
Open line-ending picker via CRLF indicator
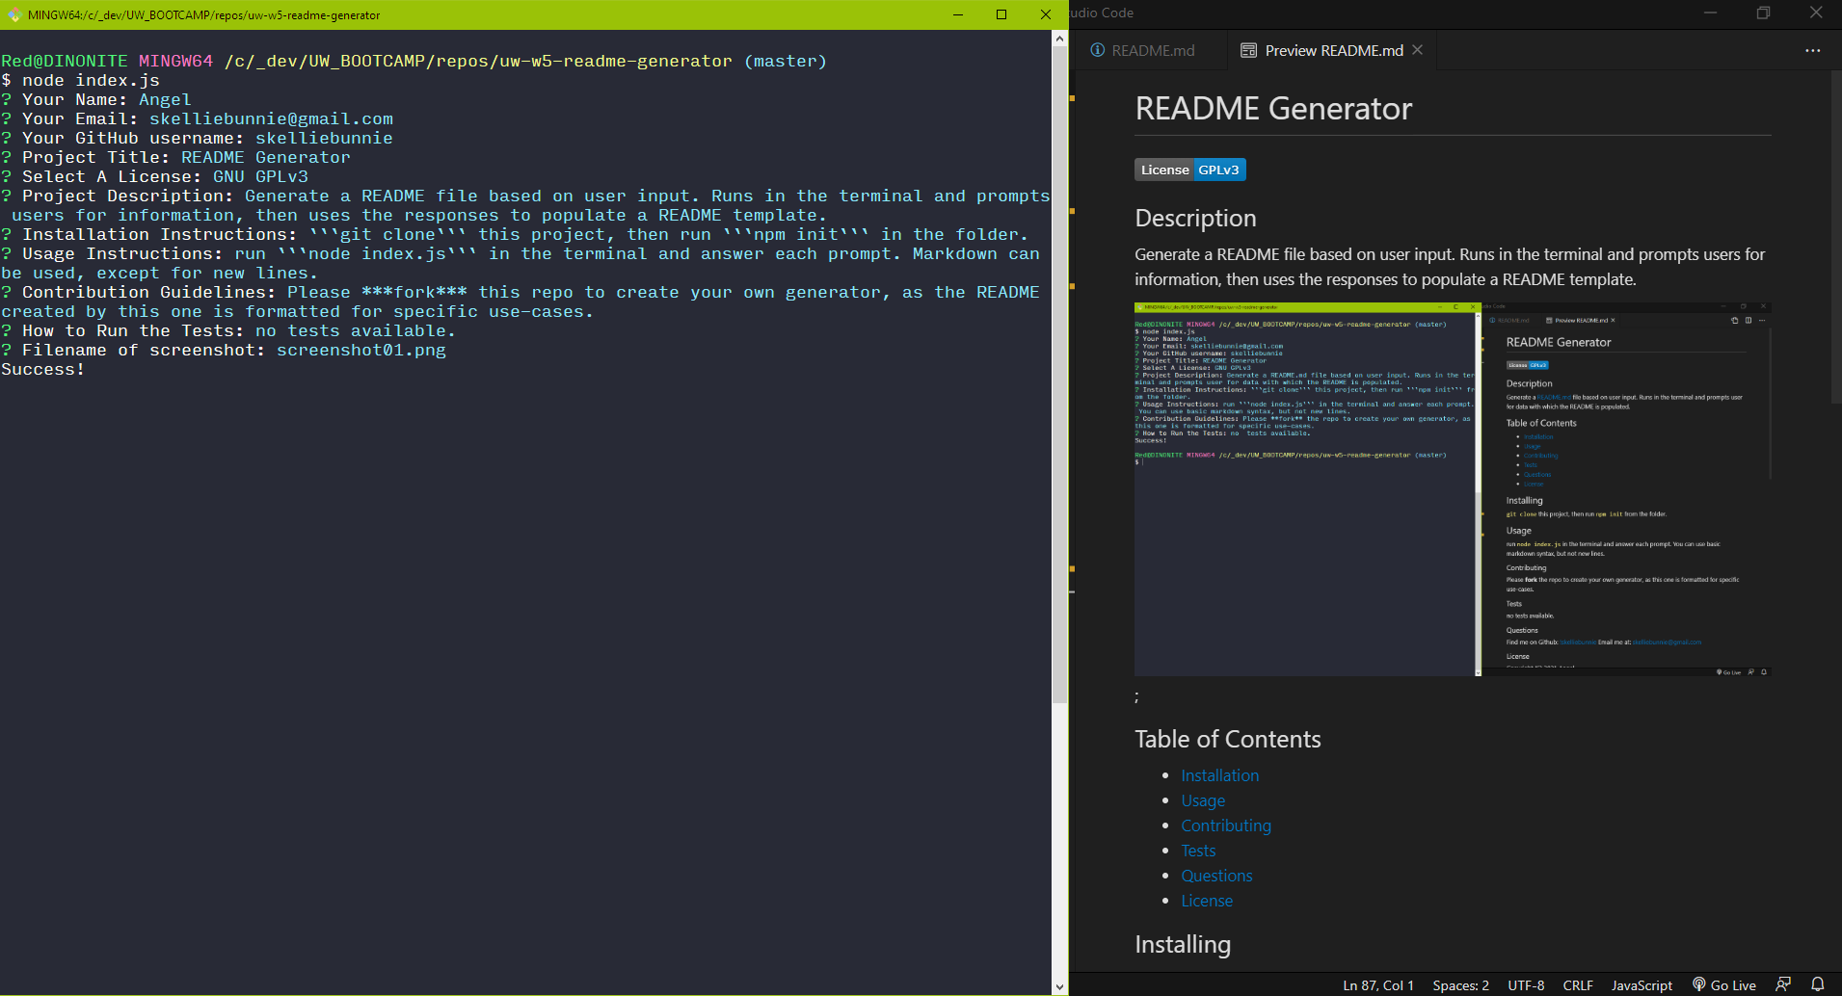click(x=1578, y=984)
